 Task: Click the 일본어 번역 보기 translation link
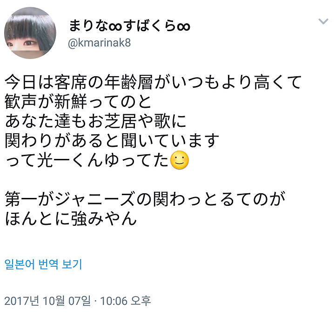tap(43, 264)
